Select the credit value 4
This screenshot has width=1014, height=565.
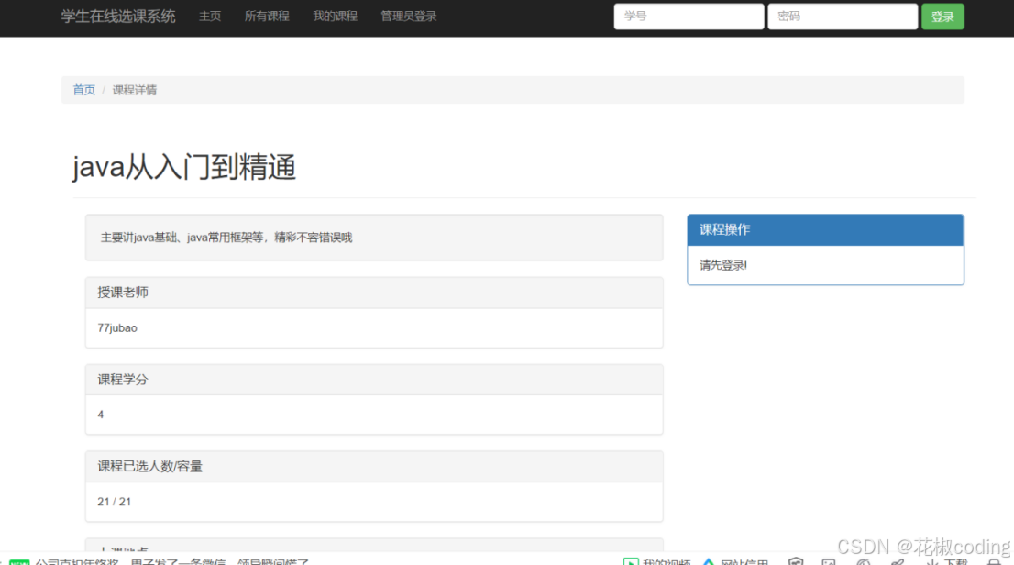(100, 415)
